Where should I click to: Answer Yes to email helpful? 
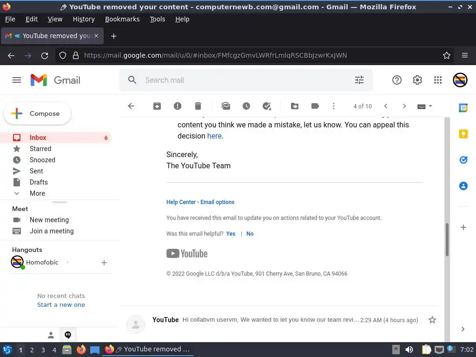[231, 234]
